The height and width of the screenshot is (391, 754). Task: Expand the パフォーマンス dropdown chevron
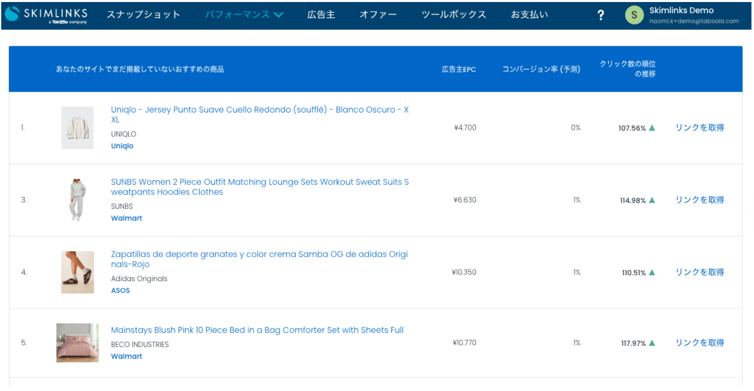click(279, 14)
